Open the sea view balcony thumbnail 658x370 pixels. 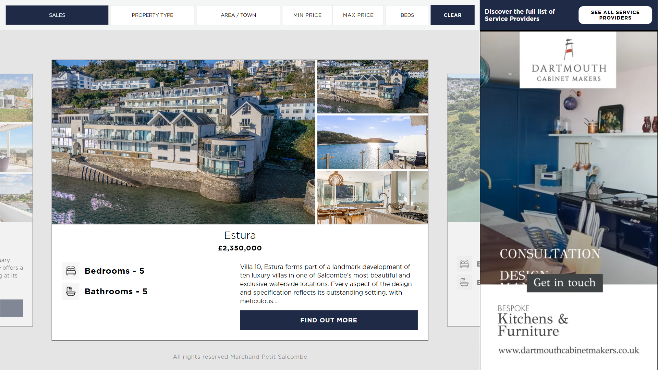tap(373, 142)
